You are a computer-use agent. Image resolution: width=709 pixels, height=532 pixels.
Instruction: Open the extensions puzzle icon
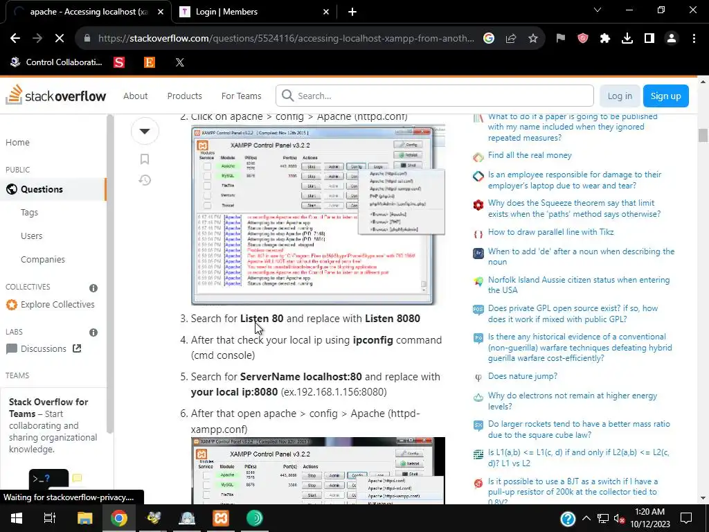[605, 39]
